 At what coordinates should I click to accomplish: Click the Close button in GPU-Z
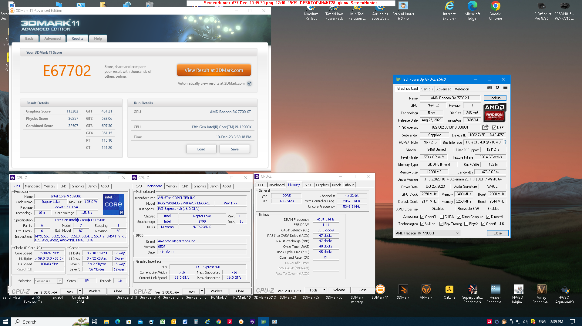pos(497,233)
